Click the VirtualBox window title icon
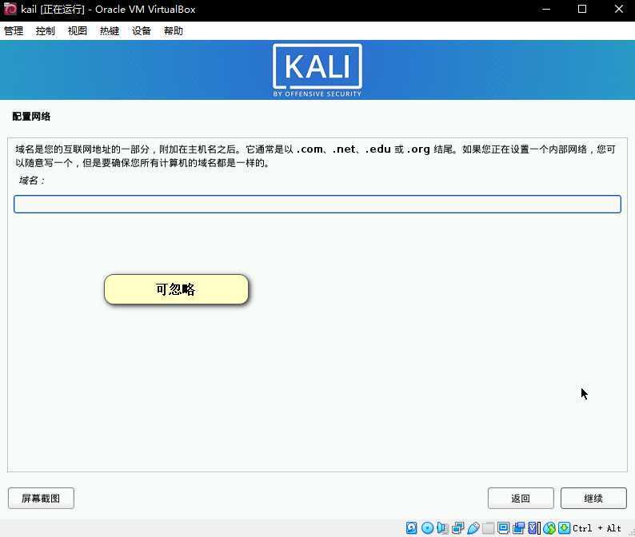 click(10, 9)
